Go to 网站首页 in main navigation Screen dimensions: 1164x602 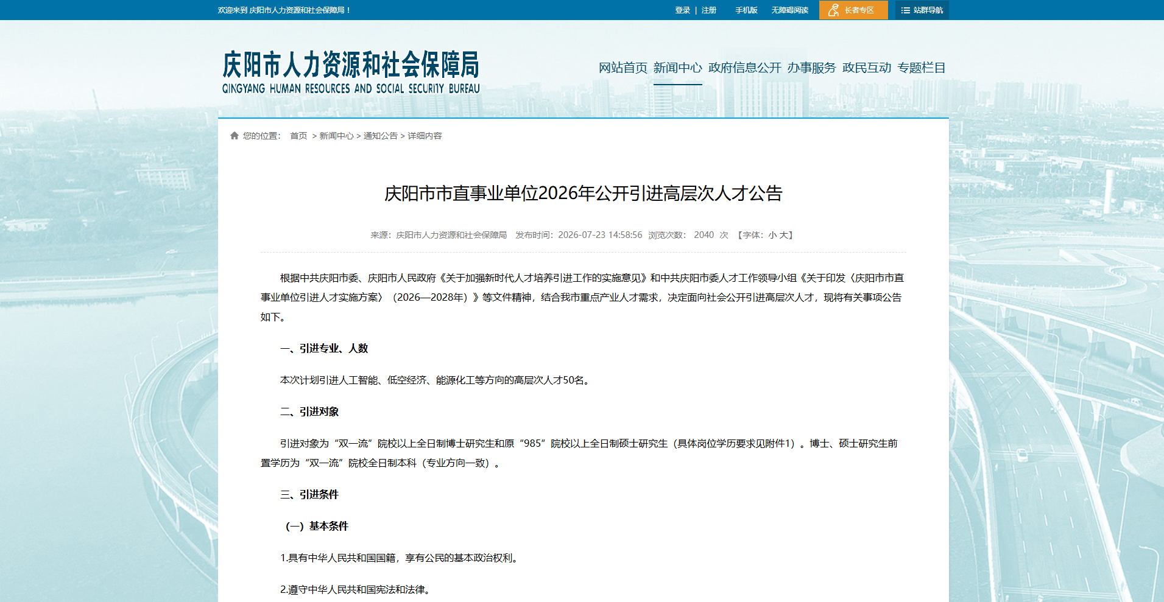pyautogui.click(x=623, y=68)
